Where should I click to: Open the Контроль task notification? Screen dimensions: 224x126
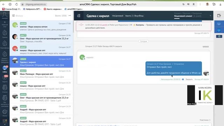tap(143, 26)
